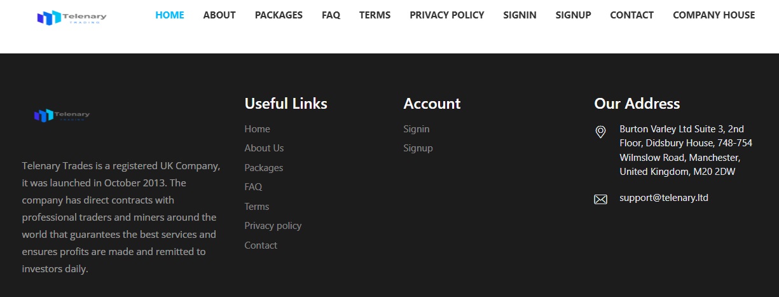779x297 pixels.
Task: Open the footer Packages link
Action: click(x=263, y=168)
